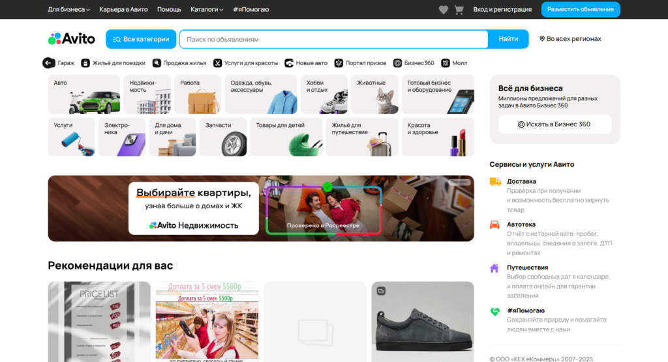
Task: Click the #яПомогаю service title in sidebar
Action: (x=526, y=311)
